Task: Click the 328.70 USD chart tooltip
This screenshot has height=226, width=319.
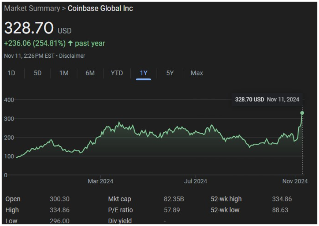Action: (267, 99)
